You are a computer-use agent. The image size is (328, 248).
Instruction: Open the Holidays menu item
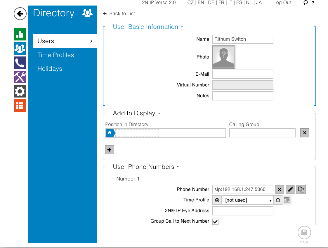(x=50, y=69)
